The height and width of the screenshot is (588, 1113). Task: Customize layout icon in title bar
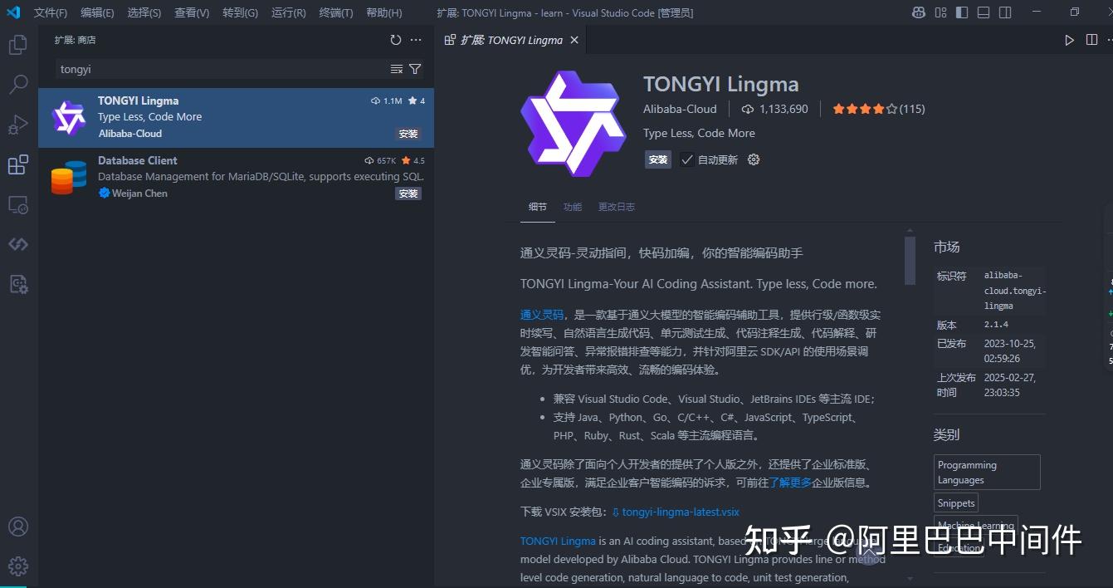pyautogui.click(x=940, y=12)
